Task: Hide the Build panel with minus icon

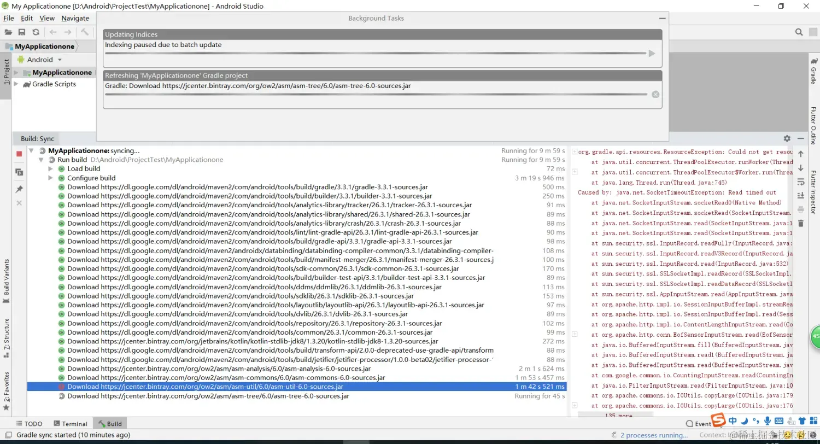Action: coord(800,139)
